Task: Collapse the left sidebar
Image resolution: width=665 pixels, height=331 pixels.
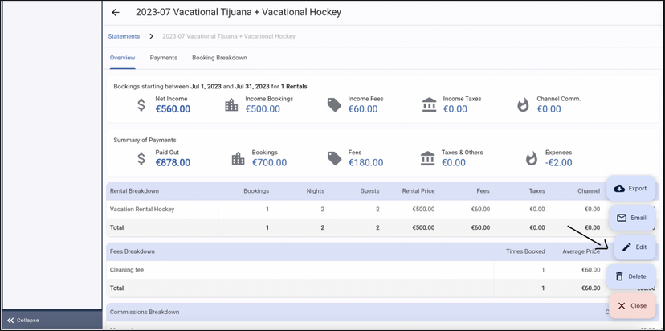Action: point(24,320)
